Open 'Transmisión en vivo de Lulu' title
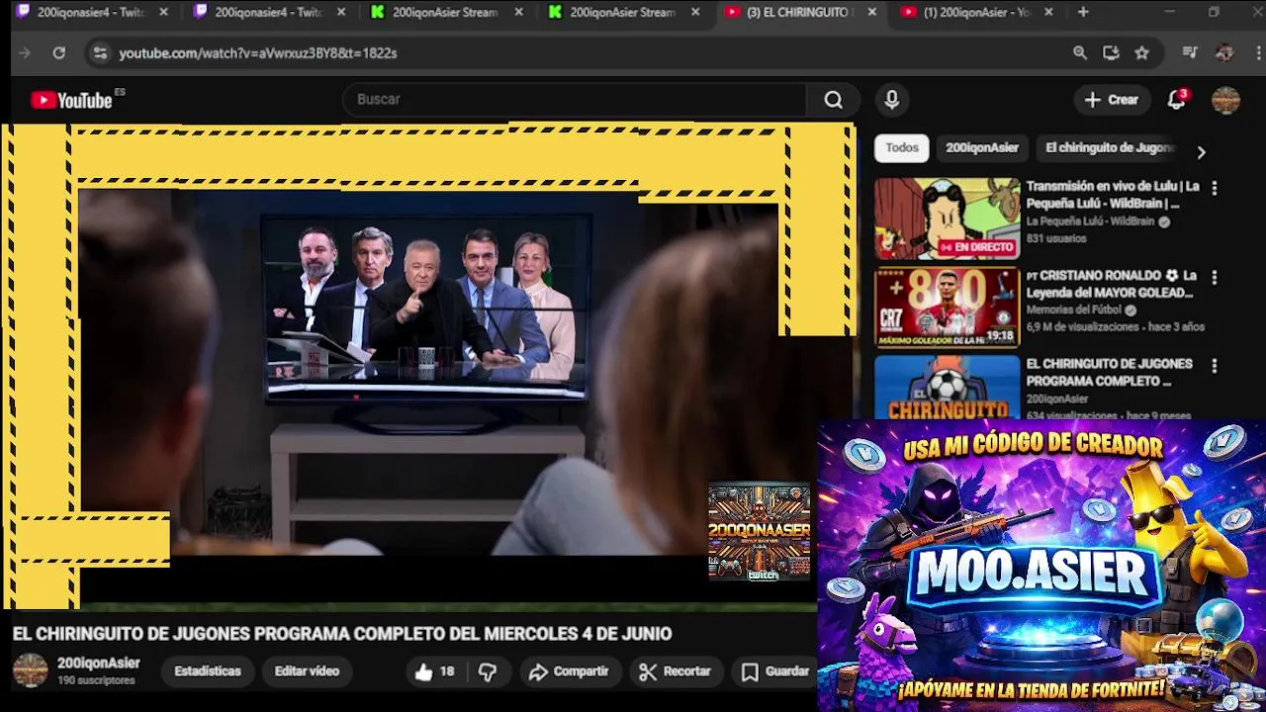This screenshot has height=712, width=1266. pos(1113,195)
